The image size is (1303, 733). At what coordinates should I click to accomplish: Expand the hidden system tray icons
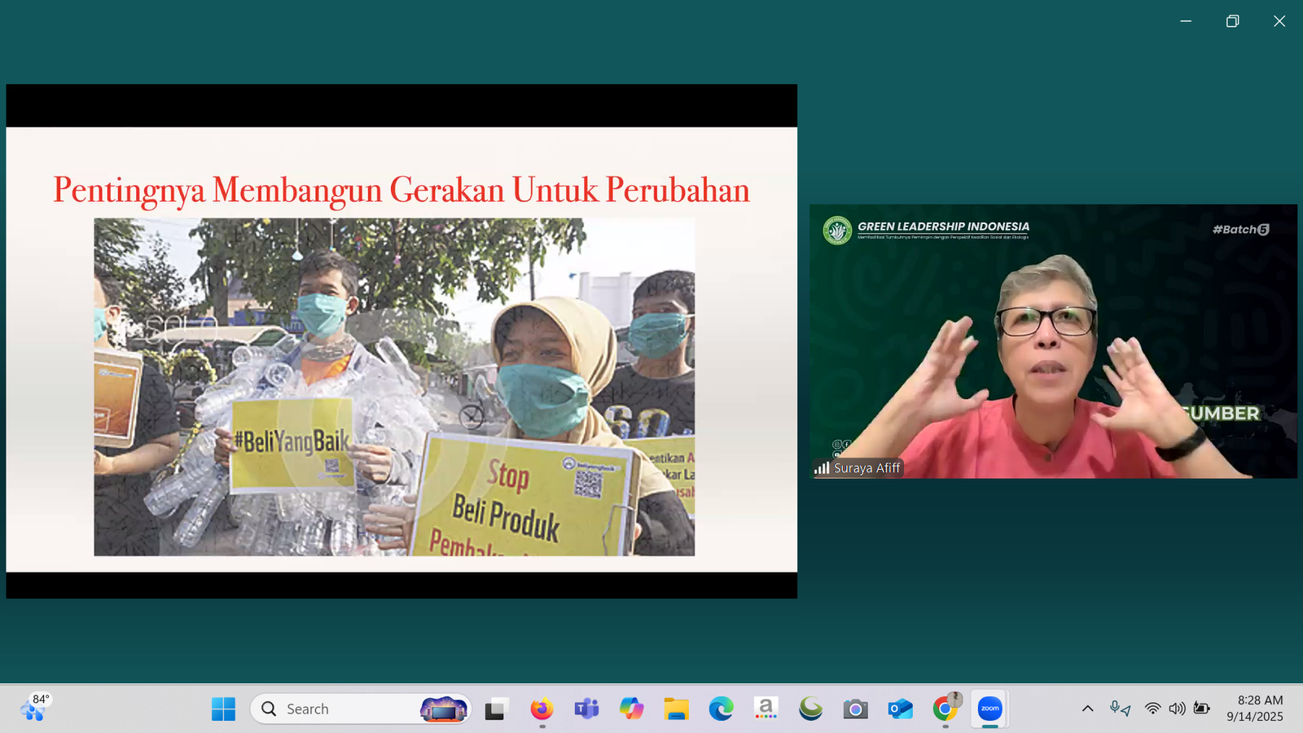click(x=1087, y=709)
